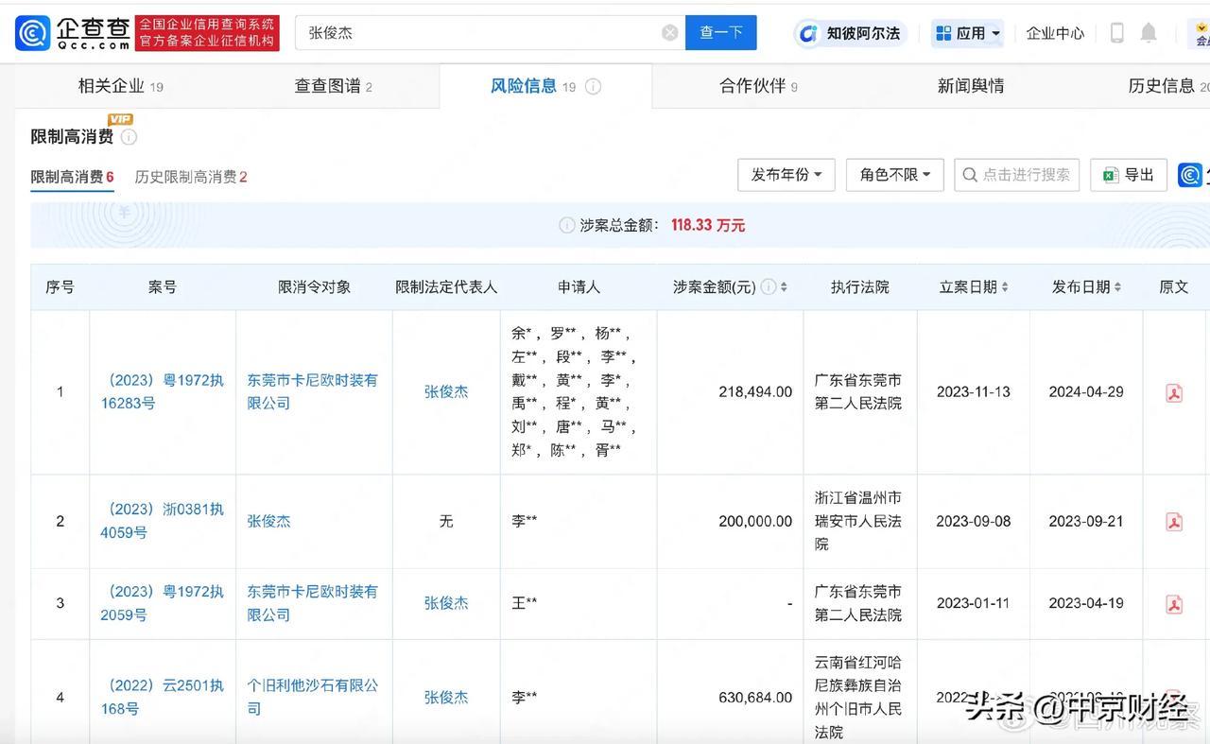The image size is (1210, 744).
Task: Click the info icon next to 限制高消费 heading
Action: (129, 137)
